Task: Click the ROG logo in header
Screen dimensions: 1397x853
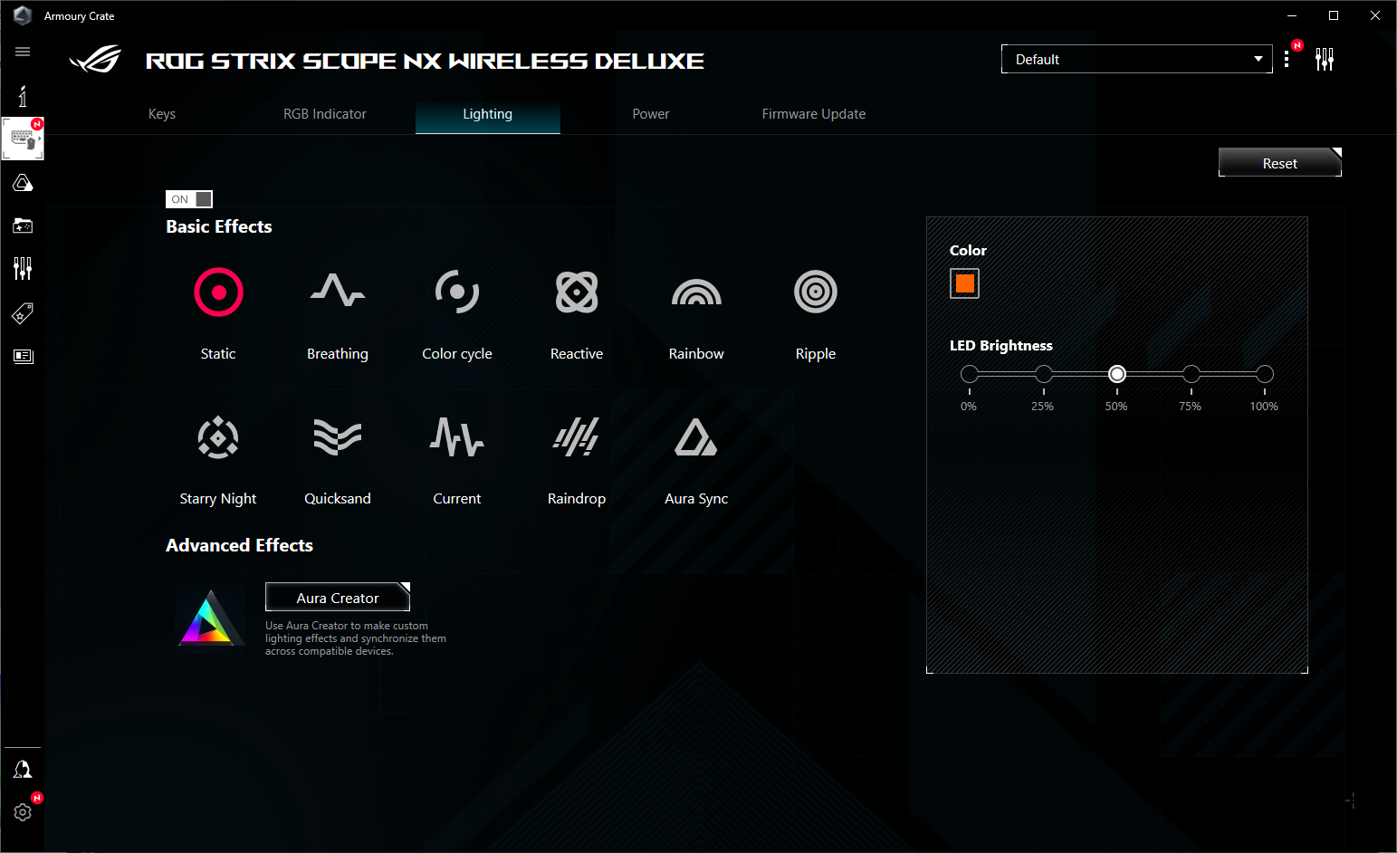Action: (x=95, y=60)
